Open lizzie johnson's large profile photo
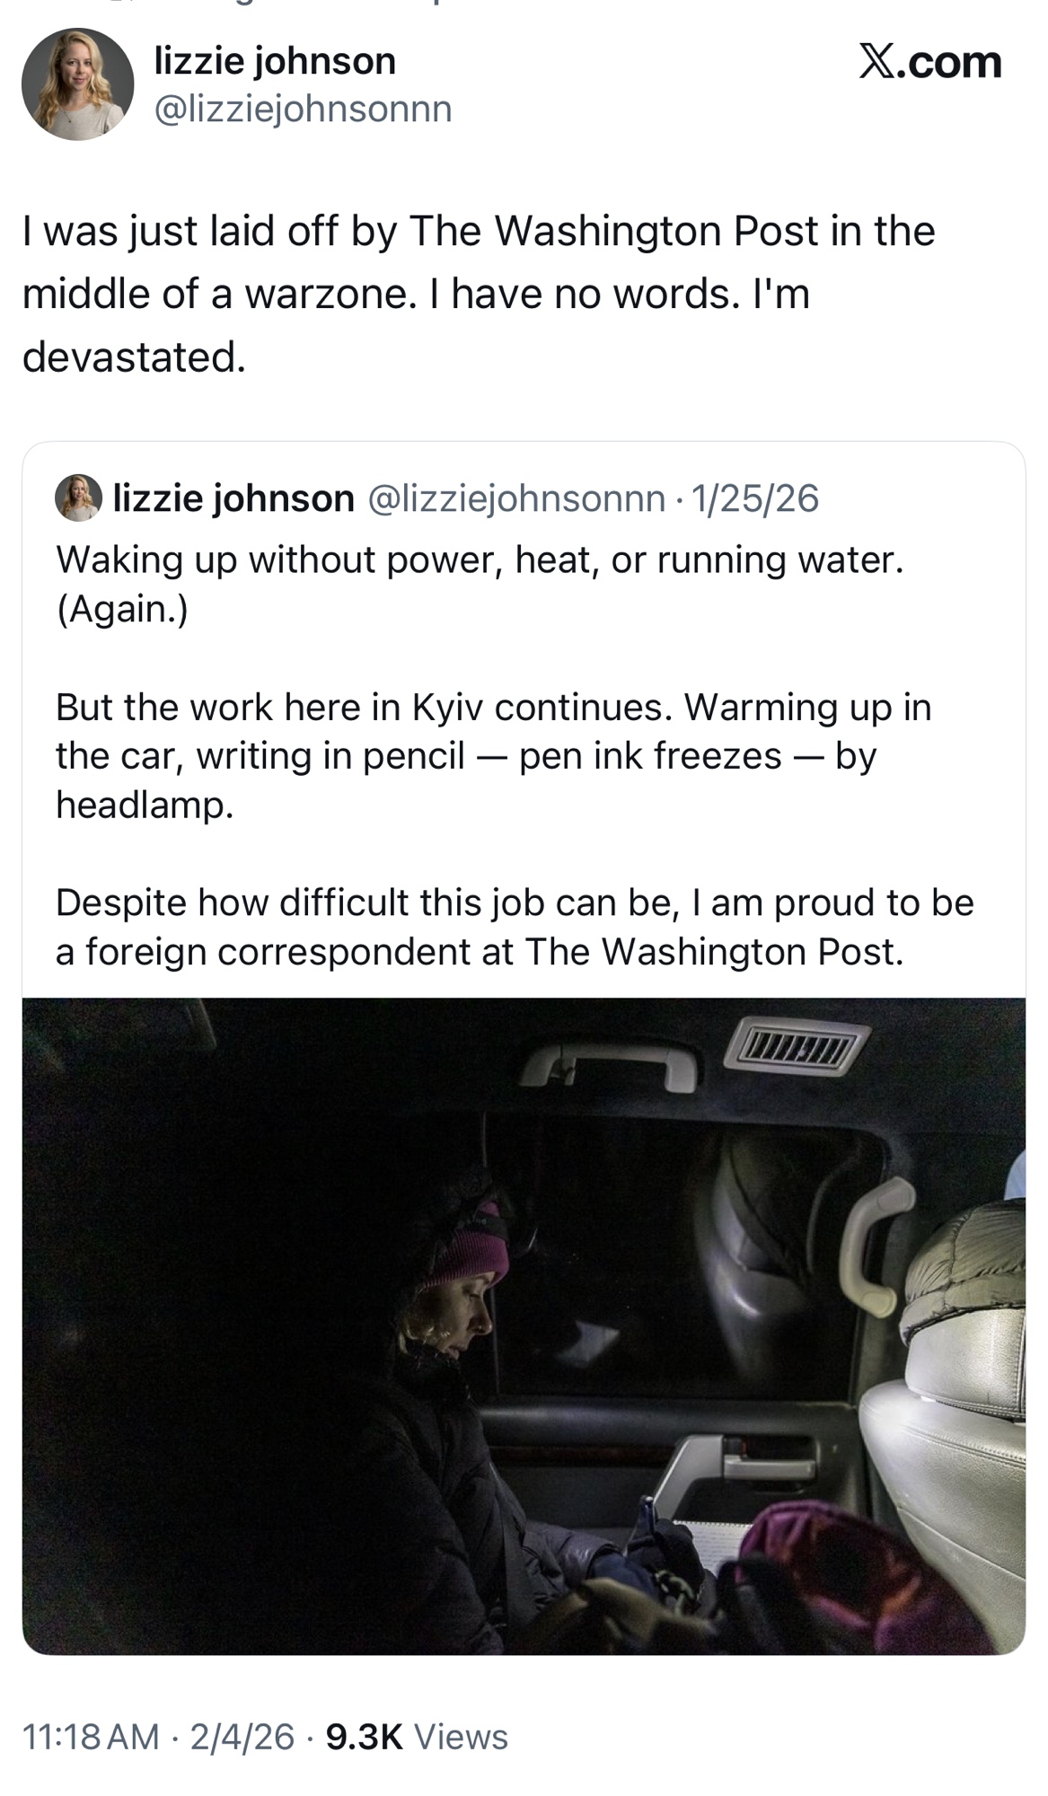Image resolution: width=1048 pixels, height=1796 pixels. coord(77,84)
